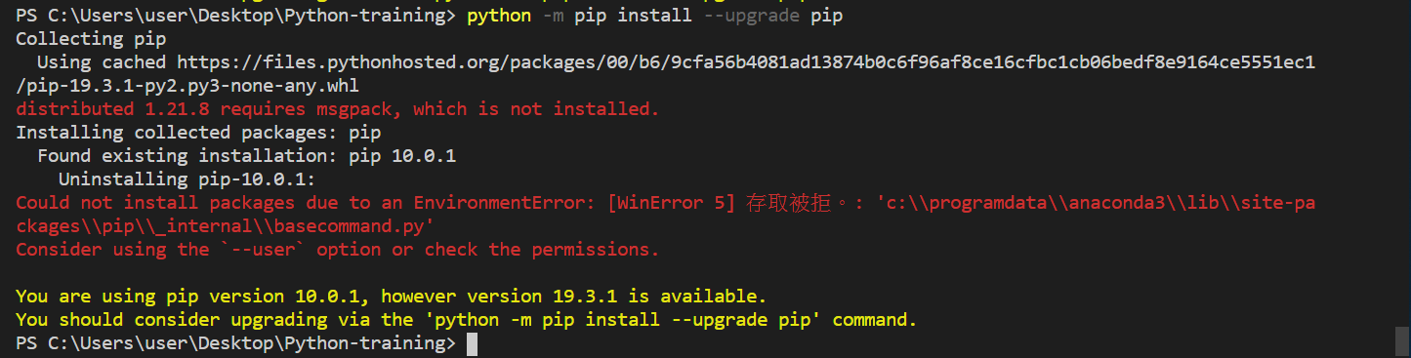The width and height of the screenshot is (1411, 358).
Task: Click the "--upgrade" flag in the top command
Action: point(752,16)
